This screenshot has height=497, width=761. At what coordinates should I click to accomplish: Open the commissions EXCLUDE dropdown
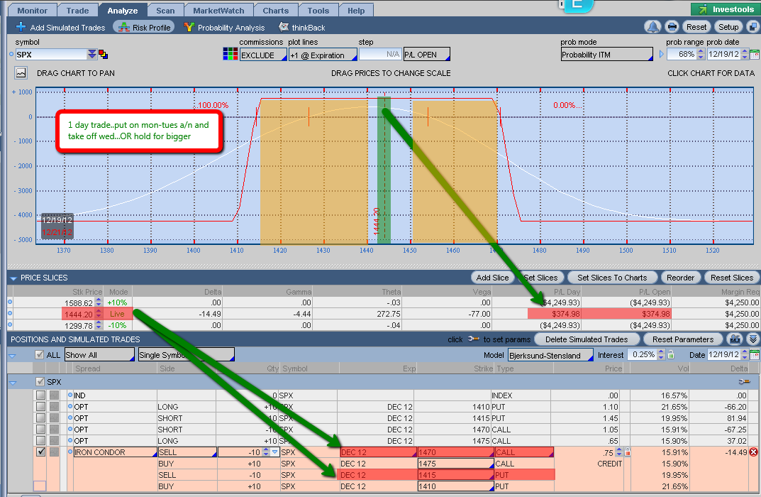pos(262,55)
